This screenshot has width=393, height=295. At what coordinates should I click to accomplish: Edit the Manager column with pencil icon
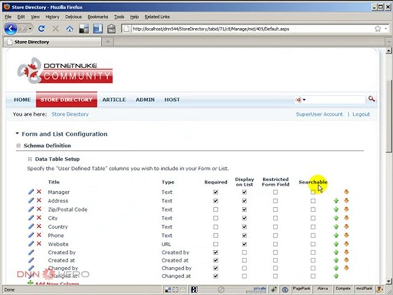tap(31, 192)
